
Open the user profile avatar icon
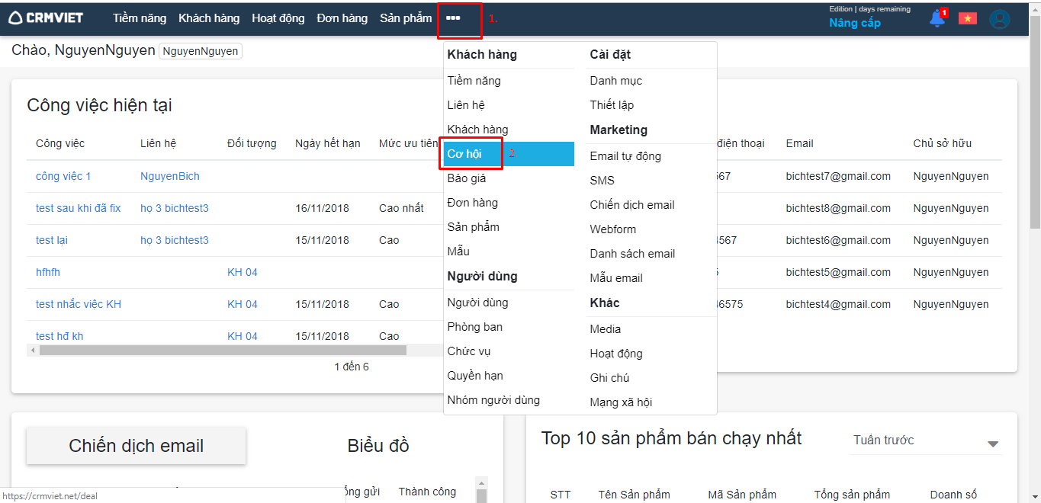[x=999, y=19]
